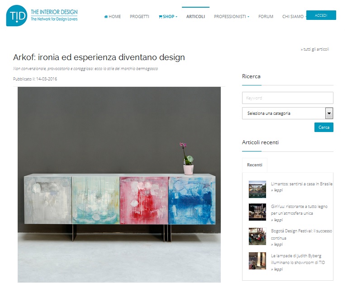Expand the PROFESSIONISTI dropdown menu
This screenshot has width=352, height=283.
pyautogui.click(x=232, y=17)
